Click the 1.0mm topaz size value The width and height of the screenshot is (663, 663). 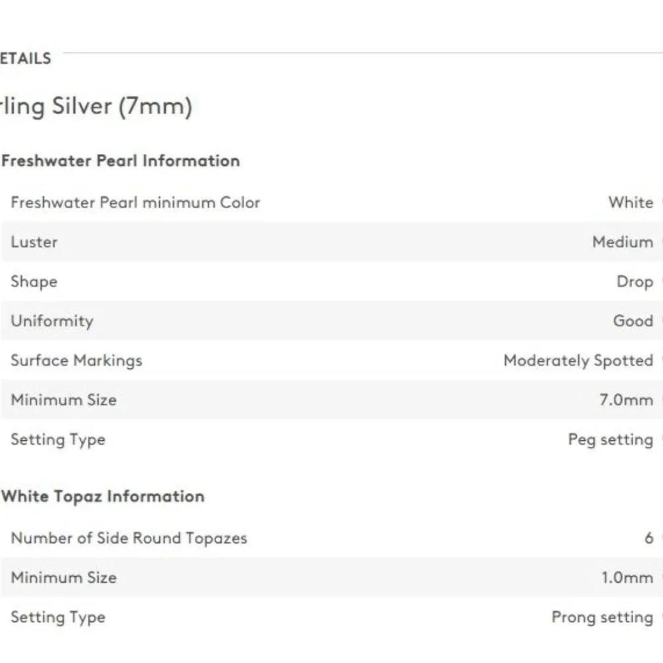coord(627,577)
